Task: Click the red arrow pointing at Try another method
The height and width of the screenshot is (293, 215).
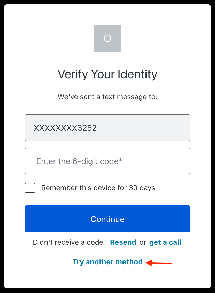Action: 158,263
